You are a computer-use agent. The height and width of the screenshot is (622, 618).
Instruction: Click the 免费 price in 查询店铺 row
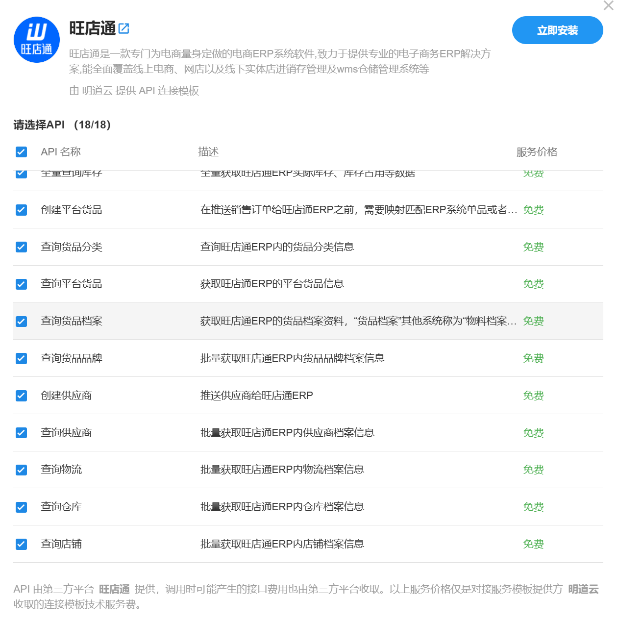(x=533, y=544)
